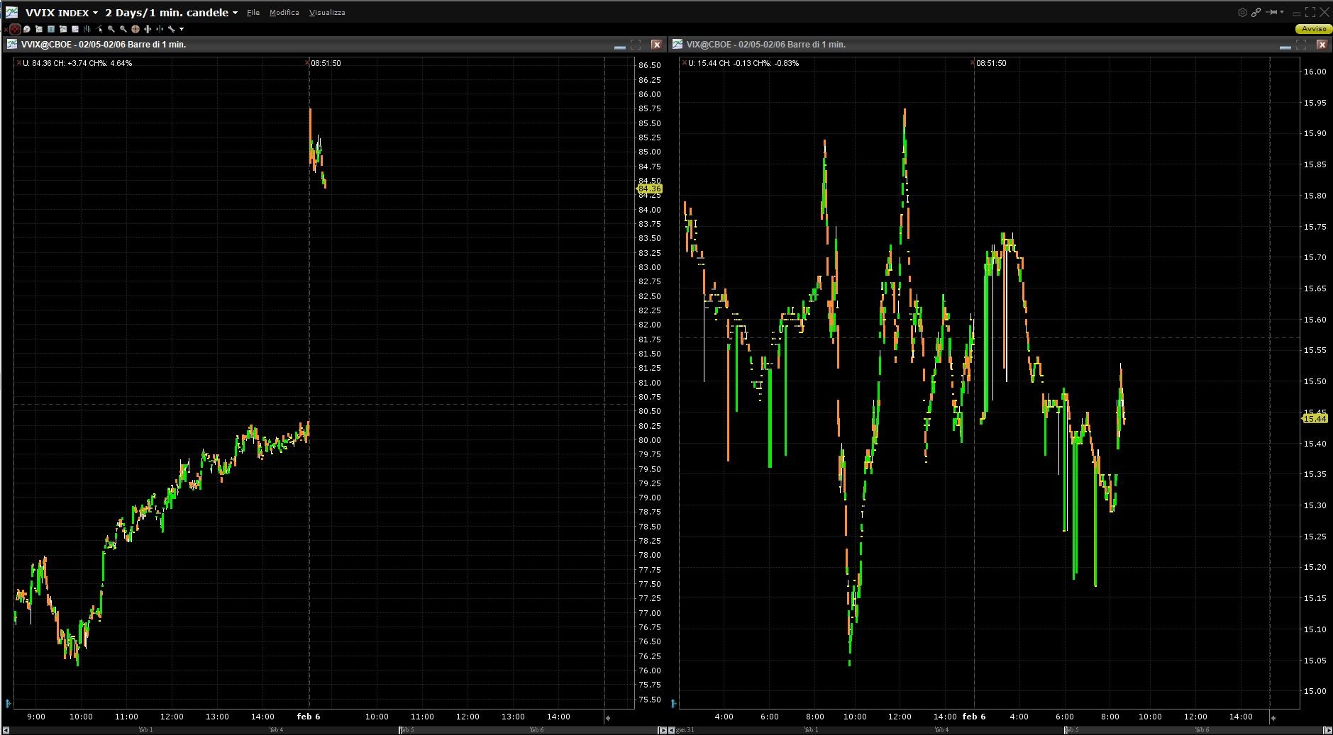Activate the red crosshair tool in toolbar
The height and width of the screenshot is (735, 1333).
coord(15,29)
